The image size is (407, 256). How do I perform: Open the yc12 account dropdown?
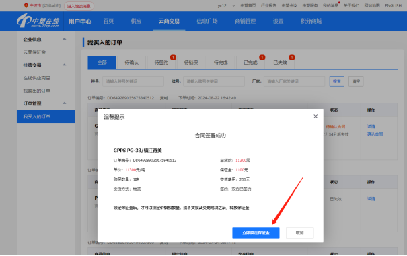coord(226,5)
